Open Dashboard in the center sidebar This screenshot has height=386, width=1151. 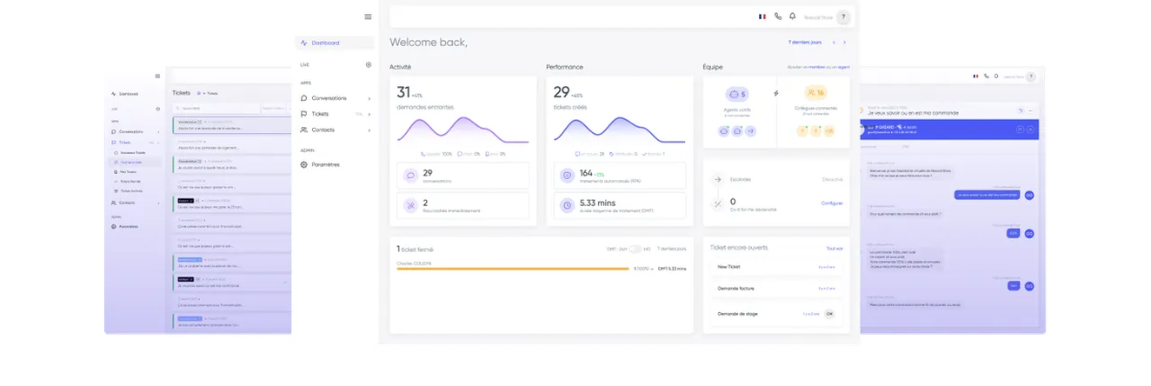(x=335, y=43)
